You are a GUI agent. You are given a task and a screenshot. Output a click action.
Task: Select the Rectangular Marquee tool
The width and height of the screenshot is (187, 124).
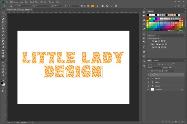3,16
